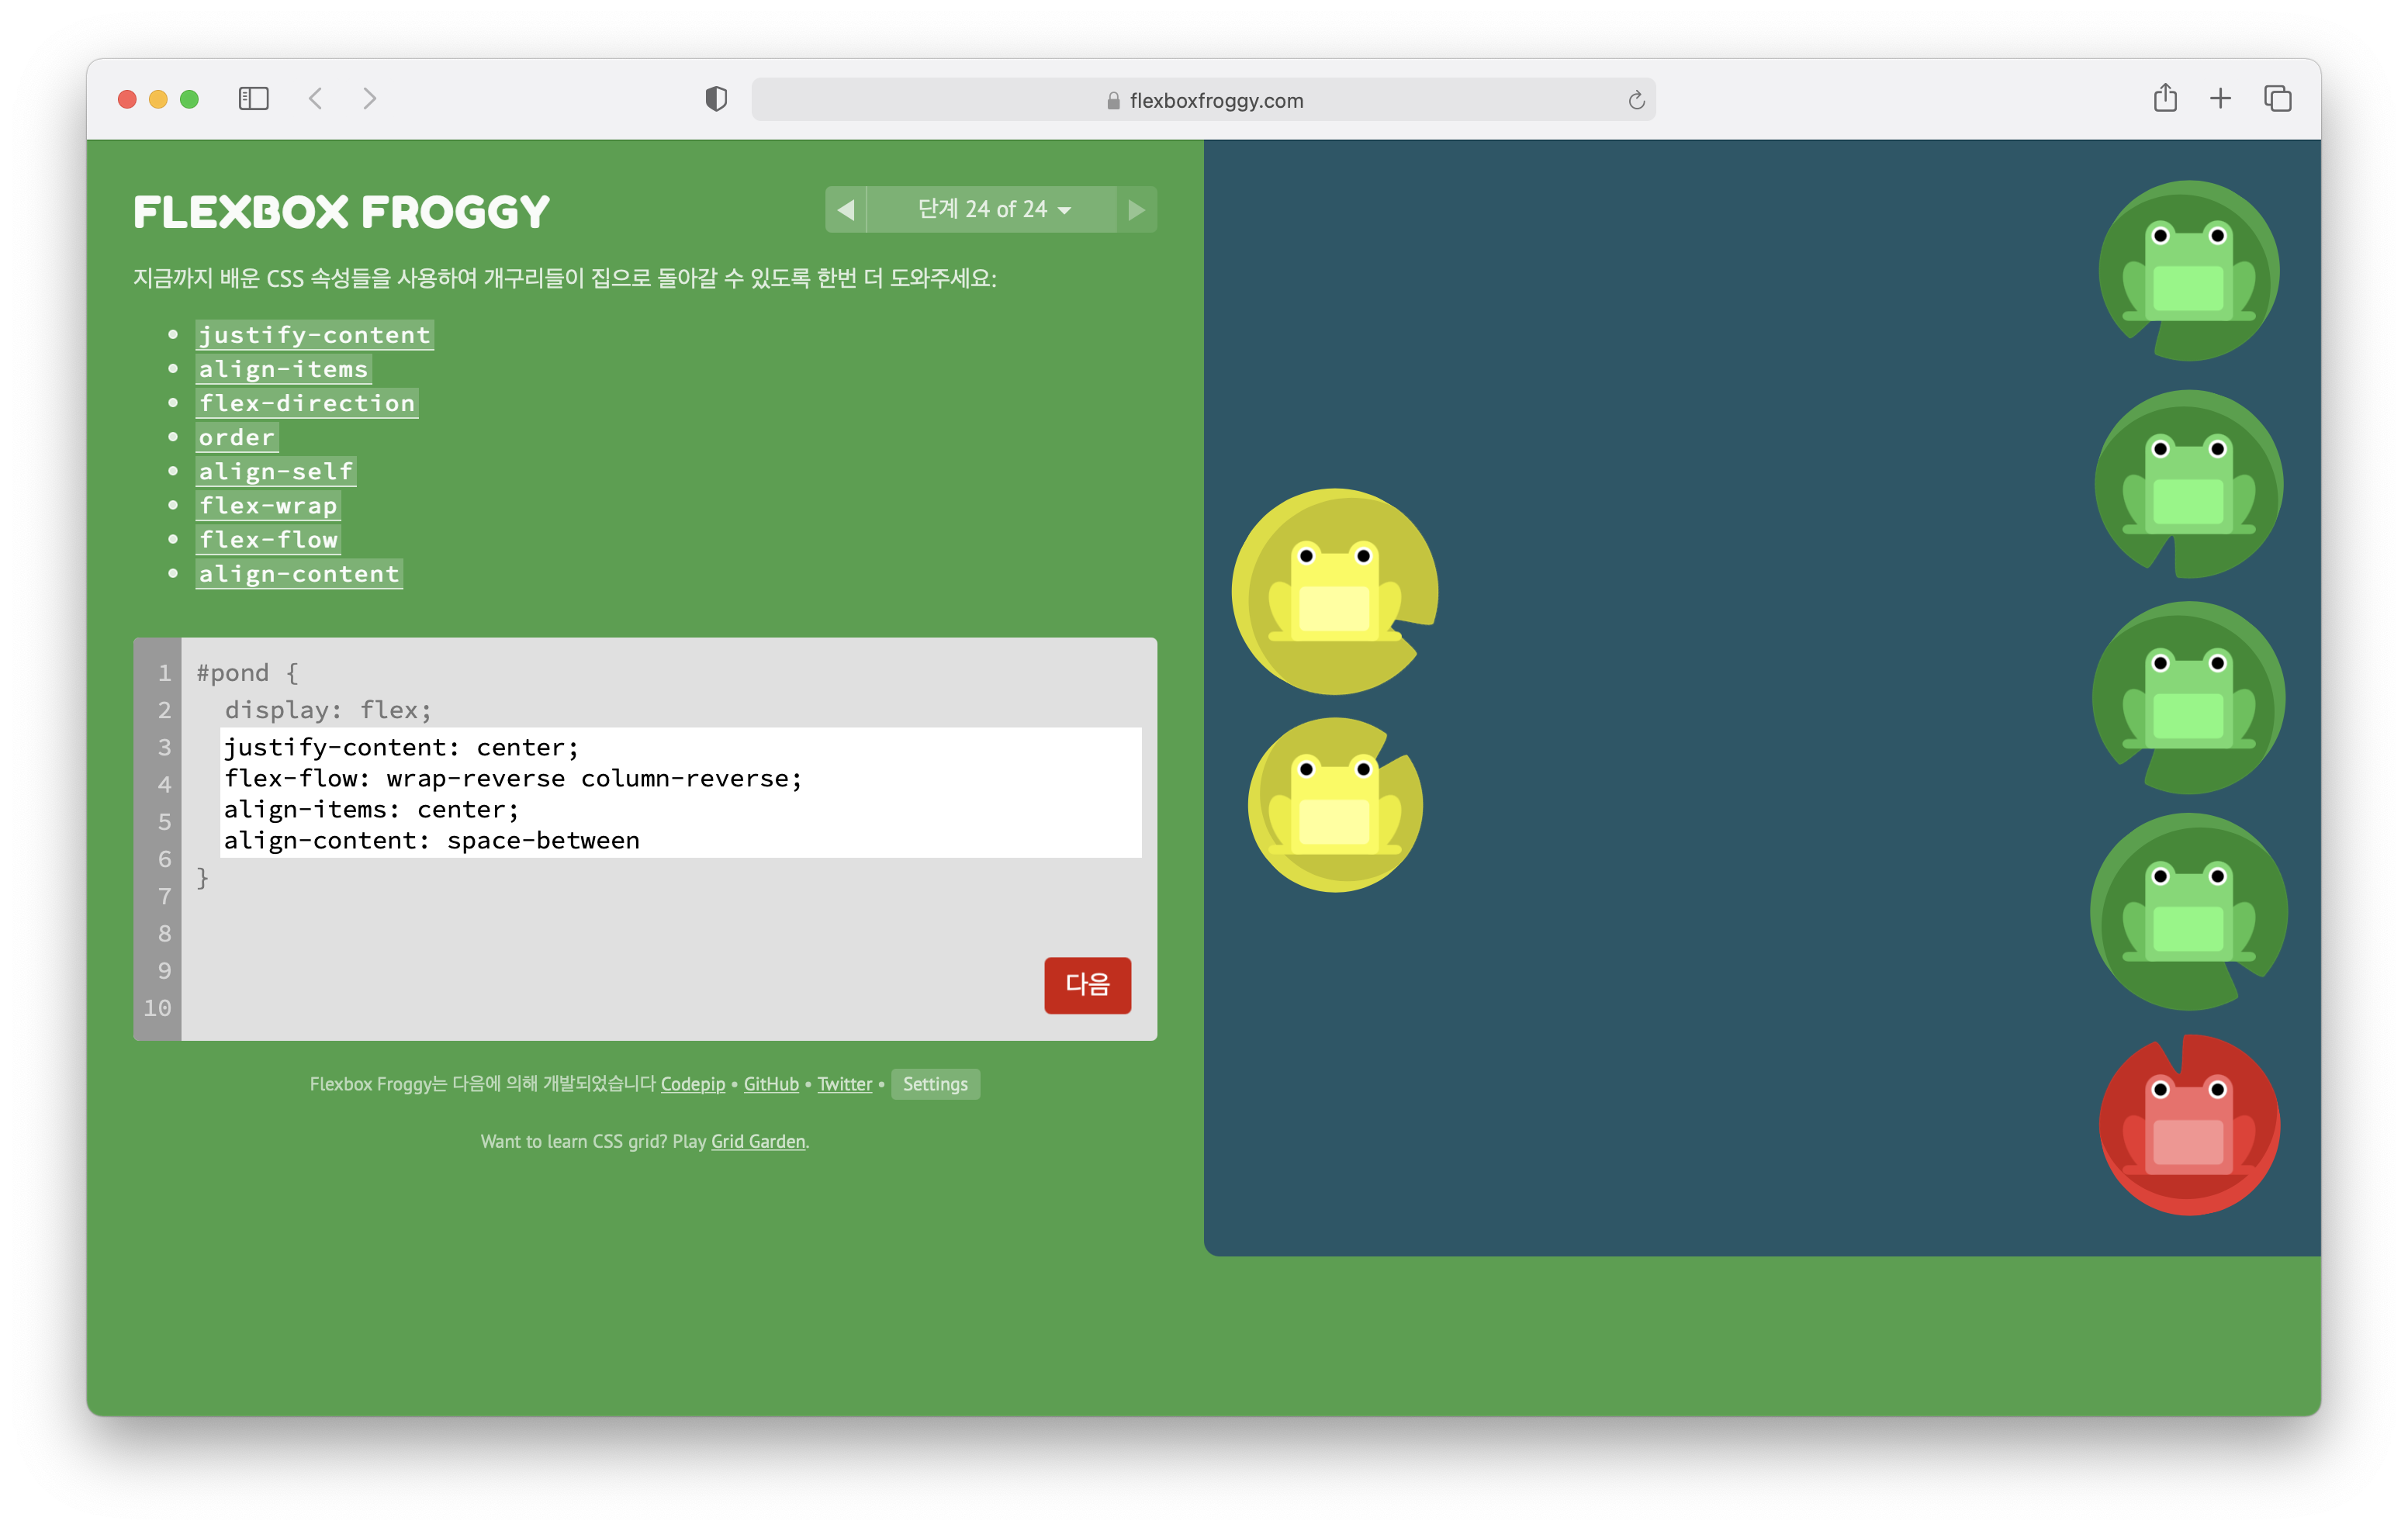Screen dimensions: 2408x1531
Task: Click the browser back arrow
Action: [316, 99]
